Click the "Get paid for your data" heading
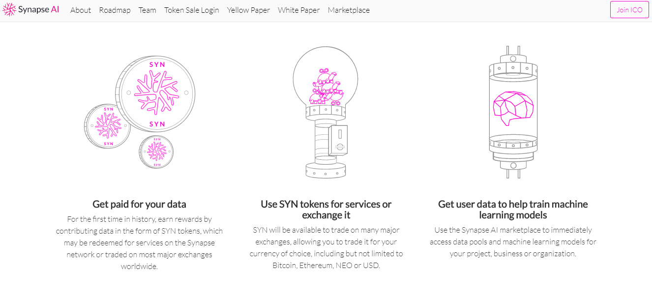This screenshot has width=652, height=301. 139,204
